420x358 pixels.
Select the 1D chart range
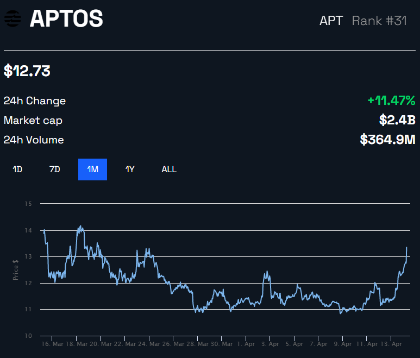pos(17,169)
